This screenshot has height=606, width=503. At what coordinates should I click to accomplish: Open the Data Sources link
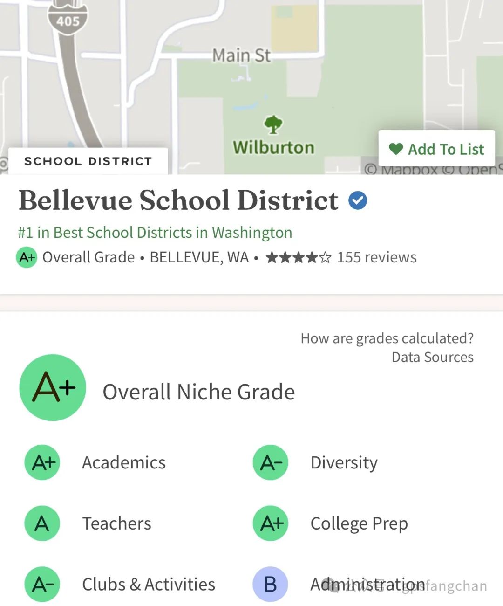click(433, 357)
